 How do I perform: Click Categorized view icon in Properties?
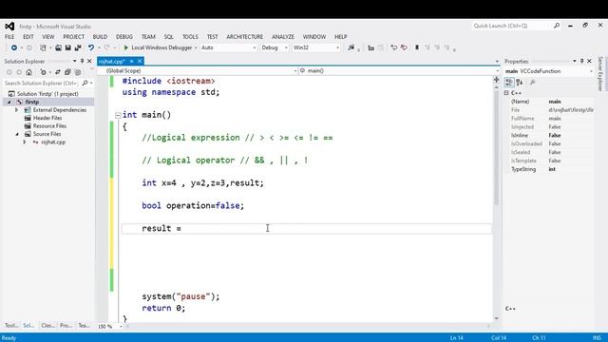click(x=509, y=83)
